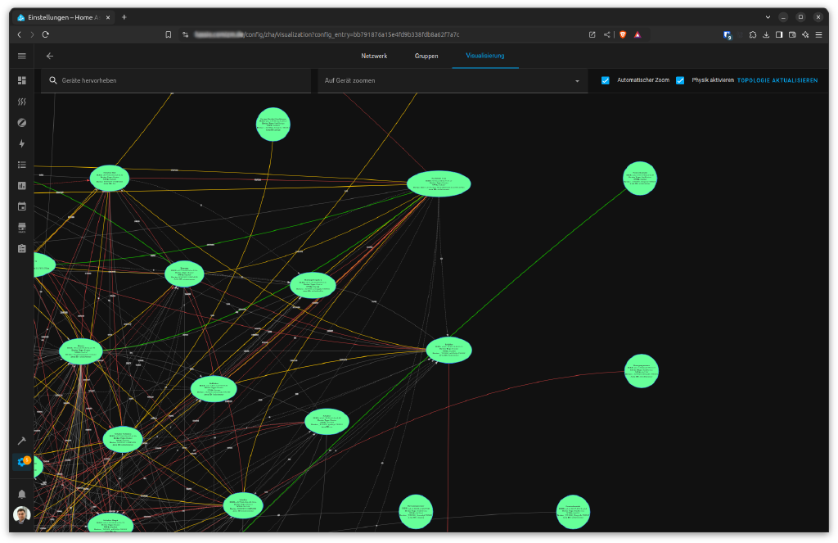Toggle the Physik aktivieren checkbox
838x543 pixels.
(680, 80)
